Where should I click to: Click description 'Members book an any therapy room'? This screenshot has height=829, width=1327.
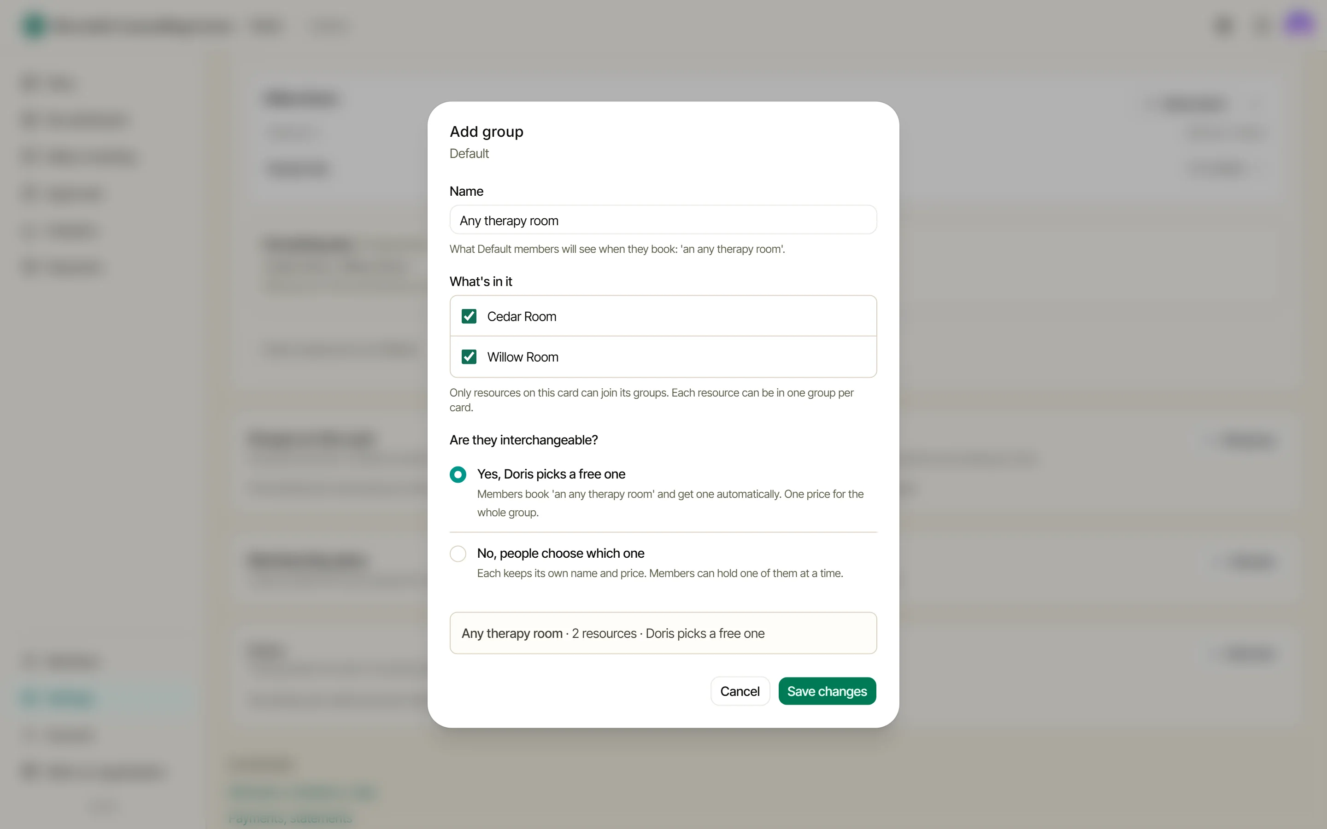(670, 503)
